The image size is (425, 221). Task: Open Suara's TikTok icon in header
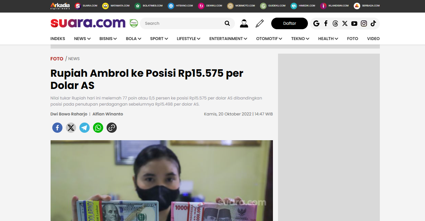click(x=373, y=23)
